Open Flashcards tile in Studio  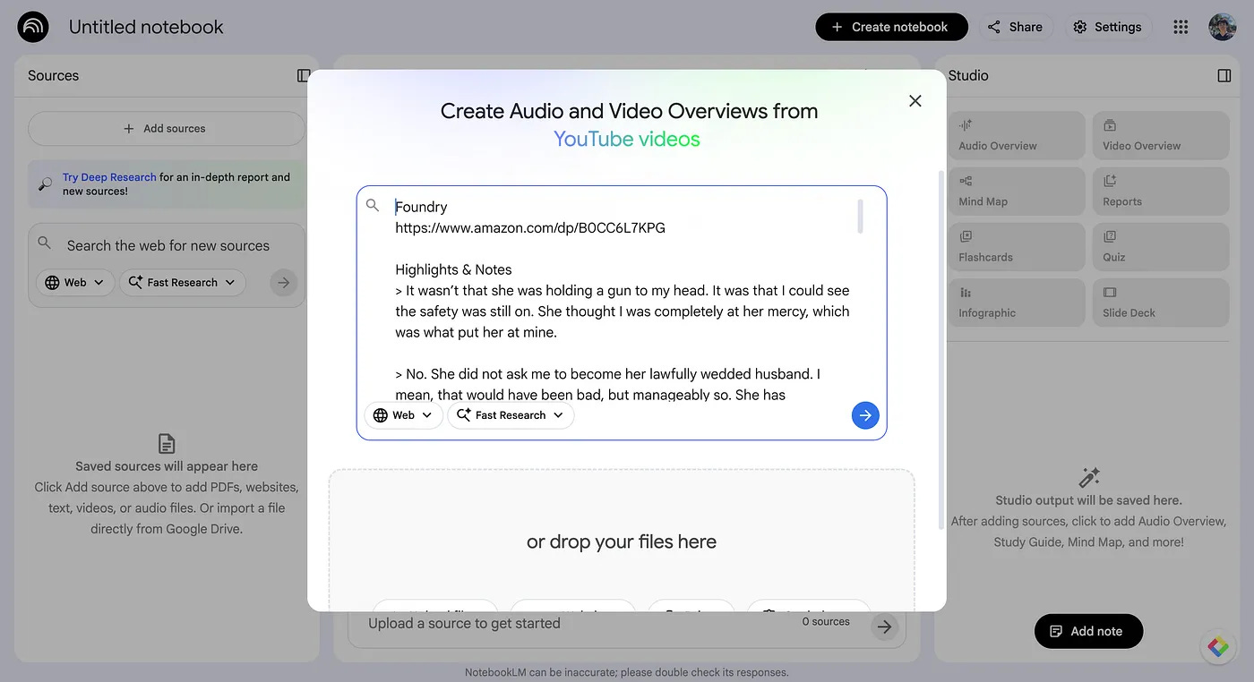pyautogui.click(x=1017, y=246)
